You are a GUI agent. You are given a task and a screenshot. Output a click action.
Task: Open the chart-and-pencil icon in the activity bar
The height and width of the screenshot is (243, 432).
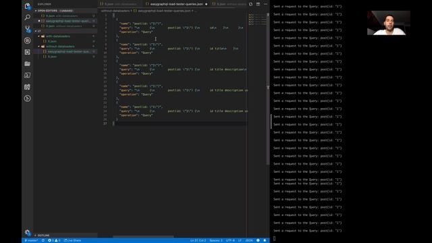click(27, 87)
